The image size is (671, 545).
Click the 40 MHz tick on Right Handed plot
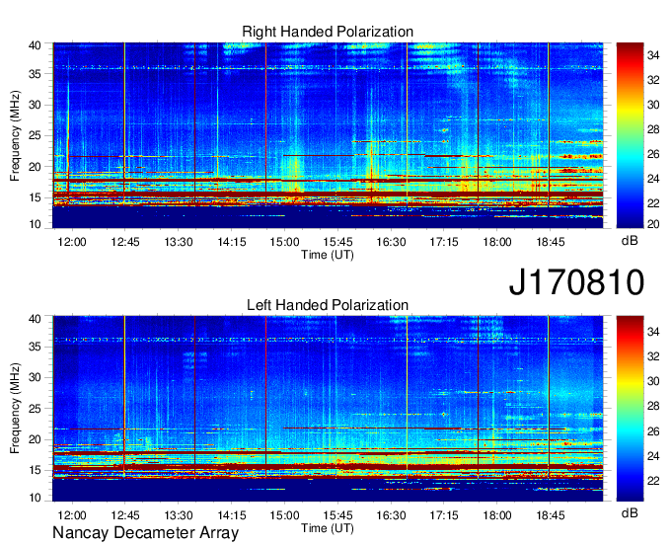(x=35, y=45)
